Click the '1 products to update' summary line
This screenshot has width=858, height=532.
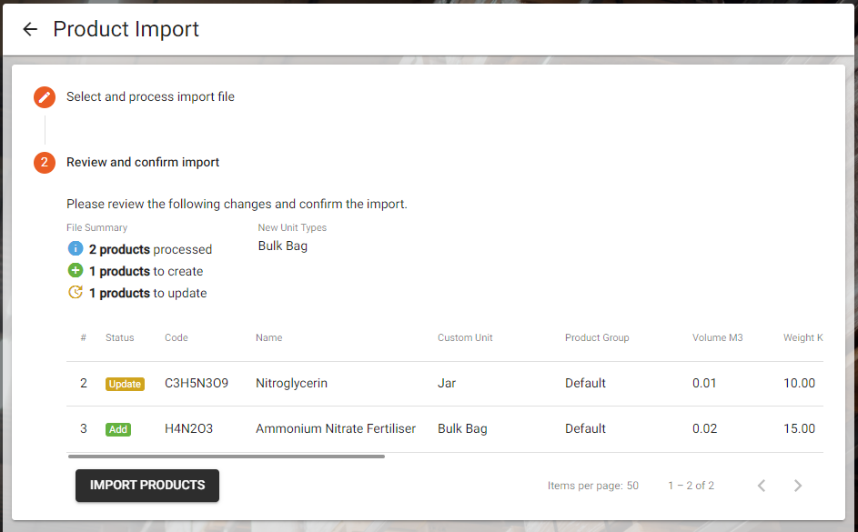pyautogui.click(x=147, y=293)
